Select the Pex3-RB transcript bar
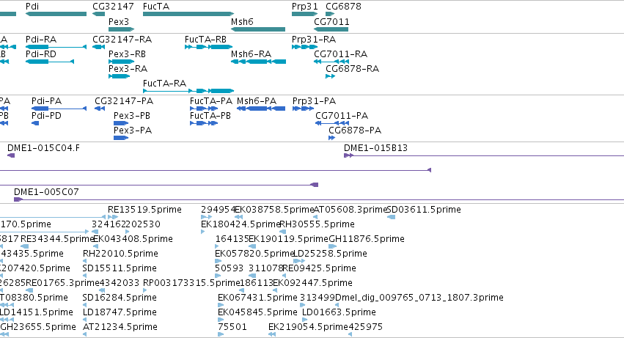The height and width of the screenshot is (338, 624). [122, 62]
